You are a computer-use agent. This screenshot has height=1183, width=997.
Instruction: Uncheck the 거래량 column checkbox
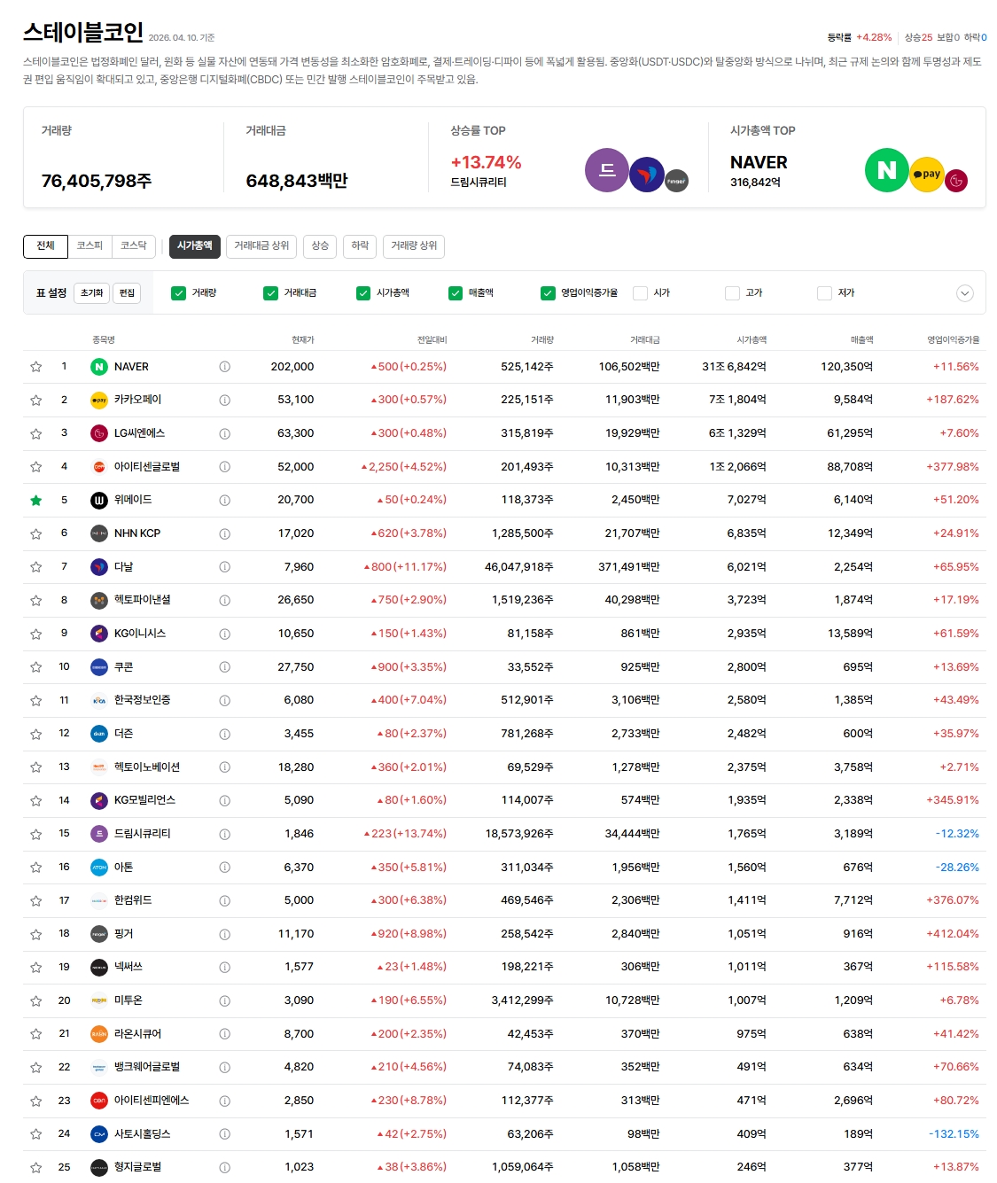click(179, 293)
